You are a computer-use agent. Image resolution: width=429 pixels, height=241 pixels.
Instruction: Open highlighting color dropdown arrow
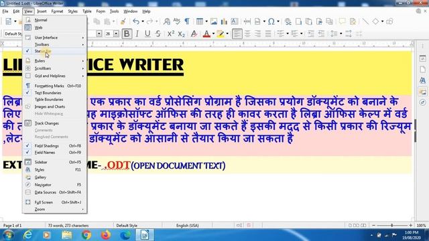point(227,33)
